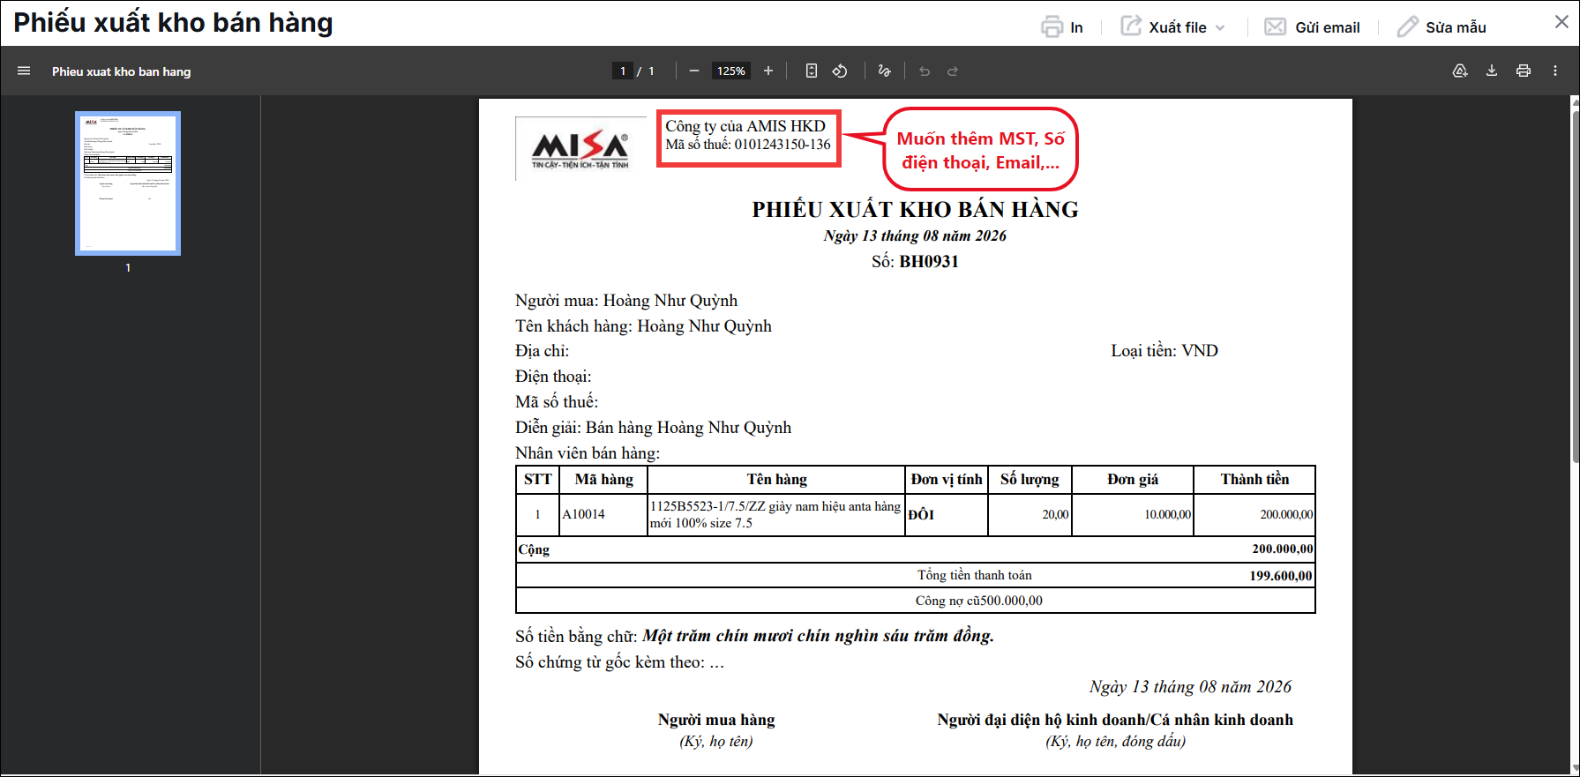Viewport: 1580px width, 777px height.
Task: Close the Phiếu xuất kho bán hàng dialog
Action: click(1561, 22)
